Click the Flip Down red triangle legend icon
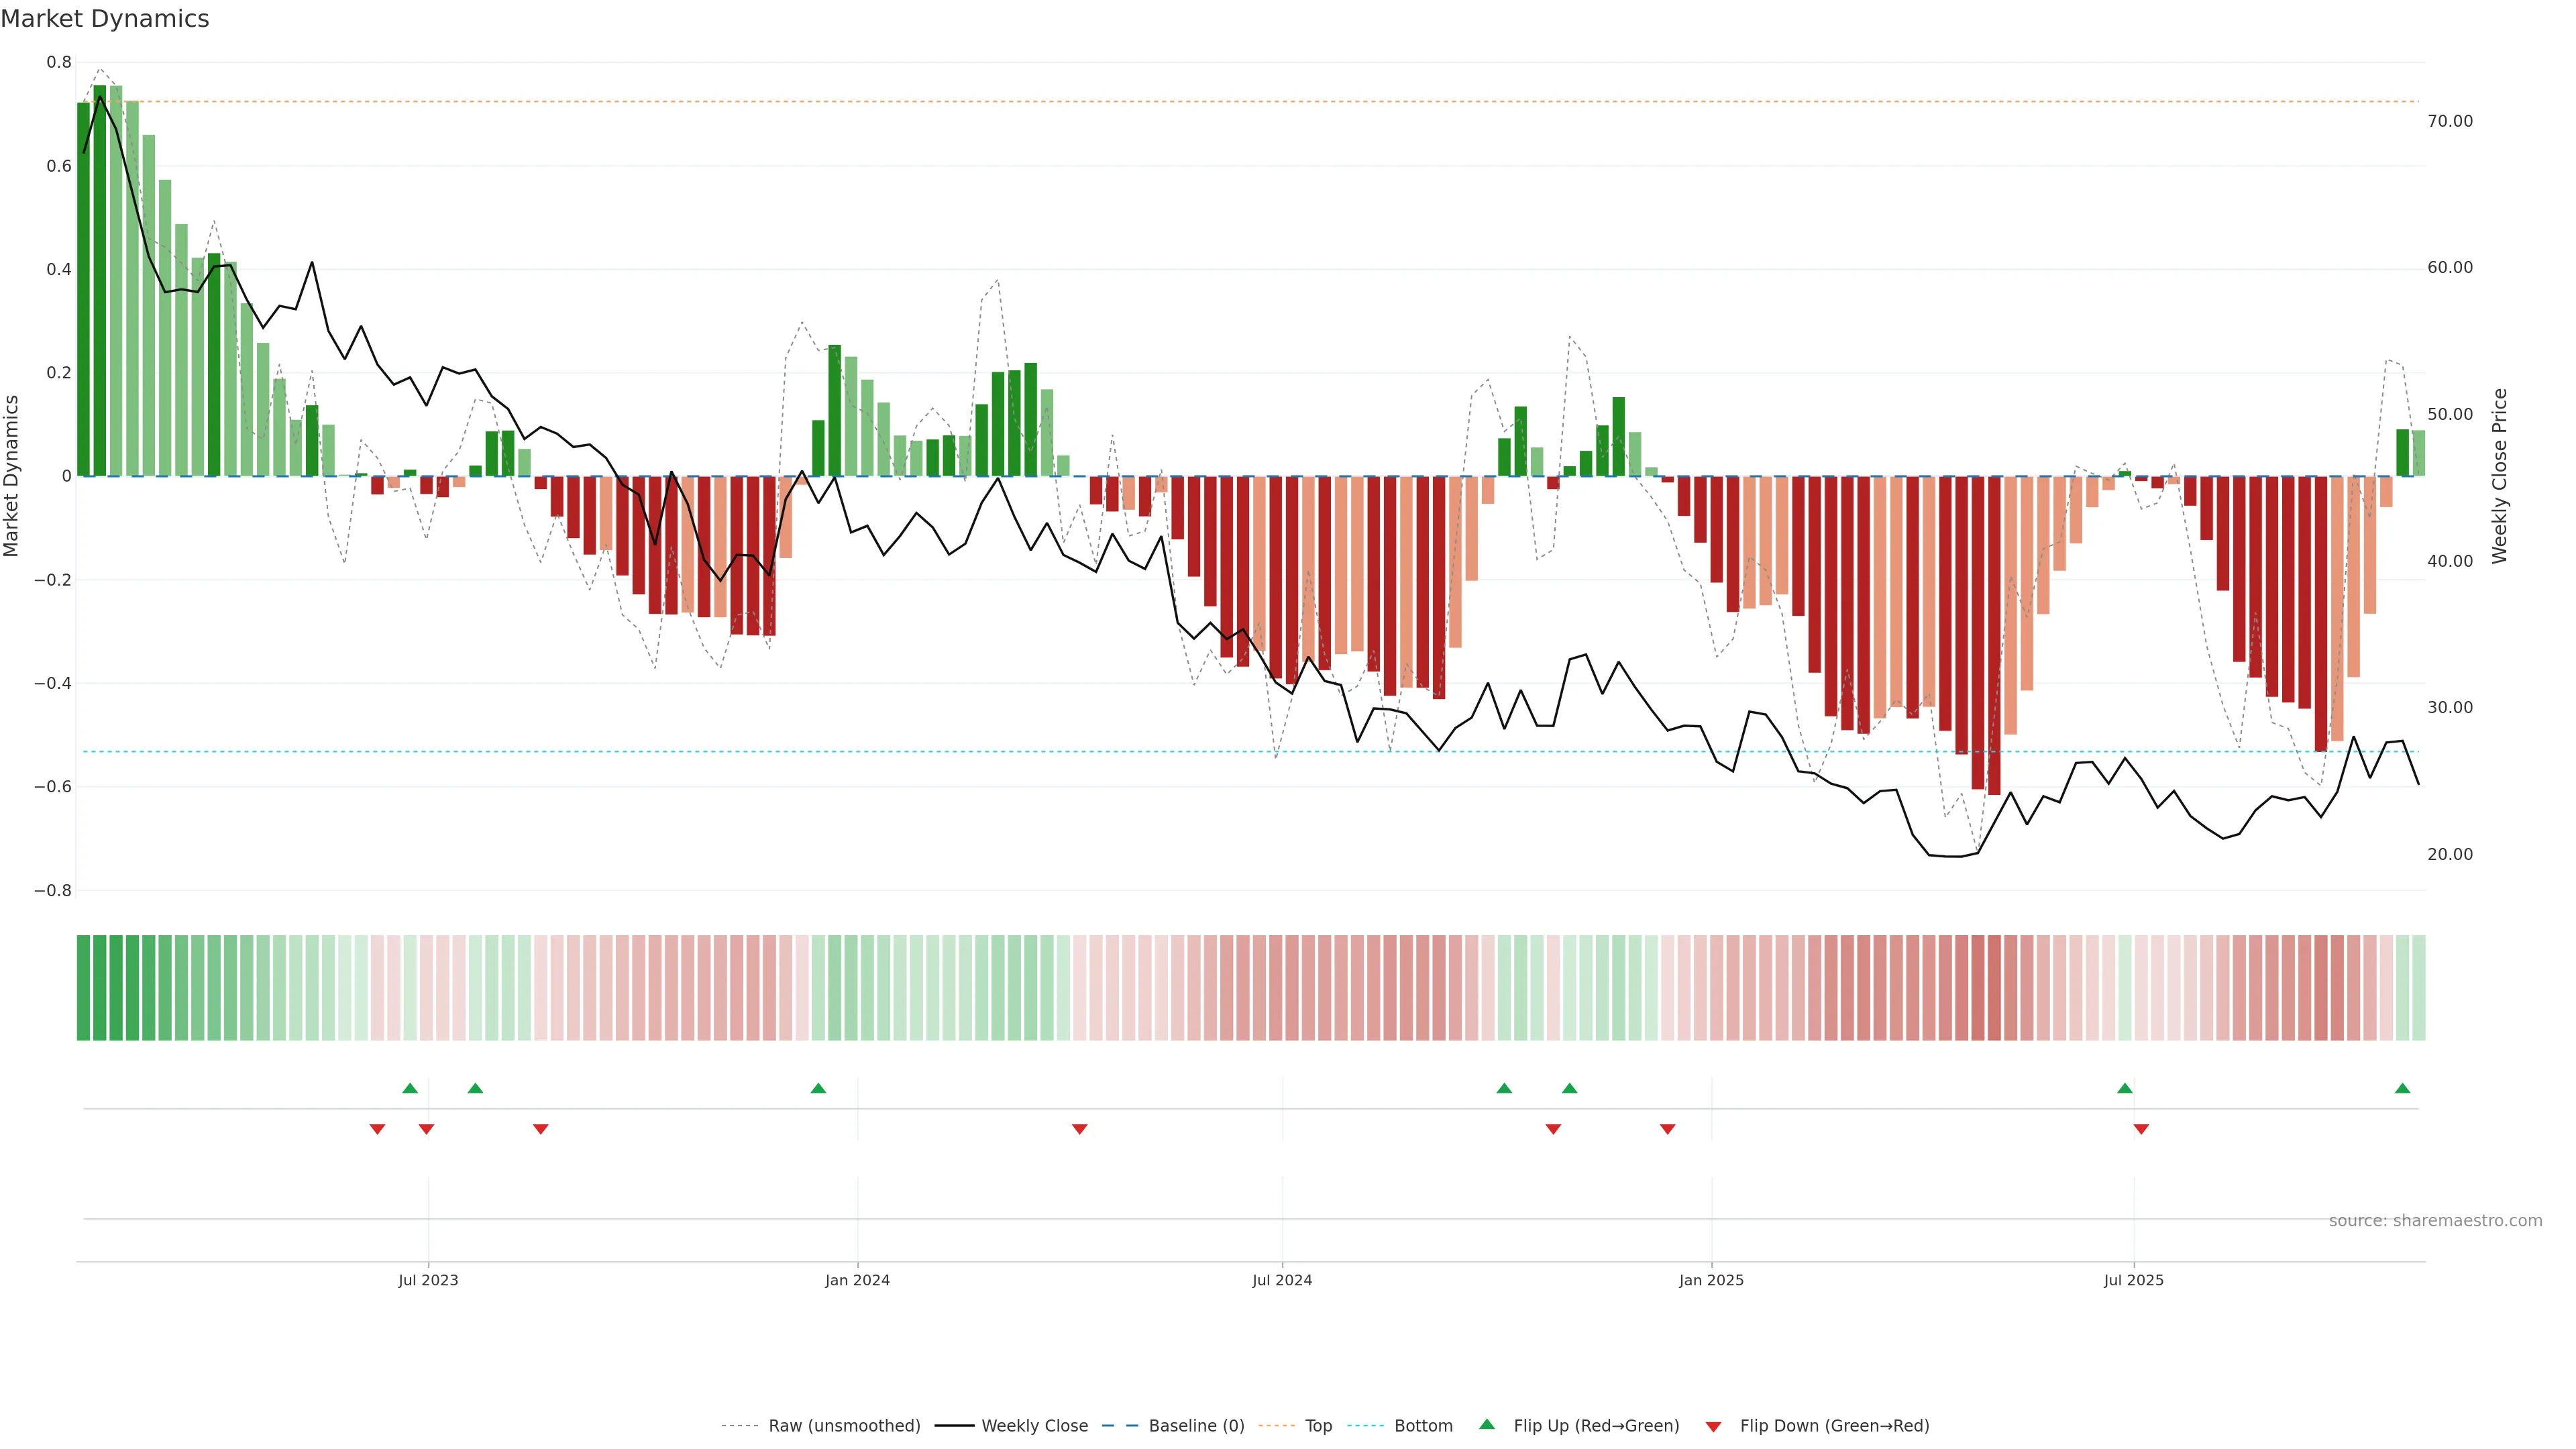The image size is (2576, 1449). pyautogui.click(x=1713, y=1426)
